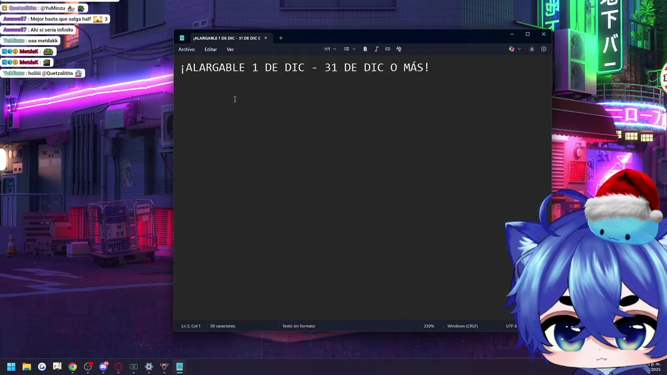Open OBS Studio from the taskbar
Viewport: 667px width, 375px height.
[88, 367]
